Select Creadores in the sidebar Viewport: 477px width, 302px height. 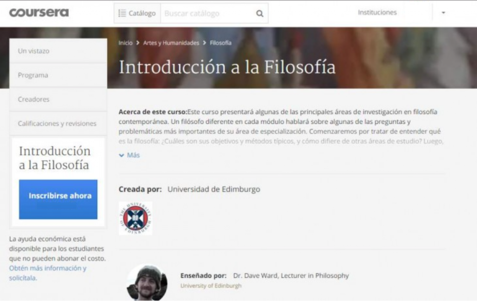[x=34, y=100]
